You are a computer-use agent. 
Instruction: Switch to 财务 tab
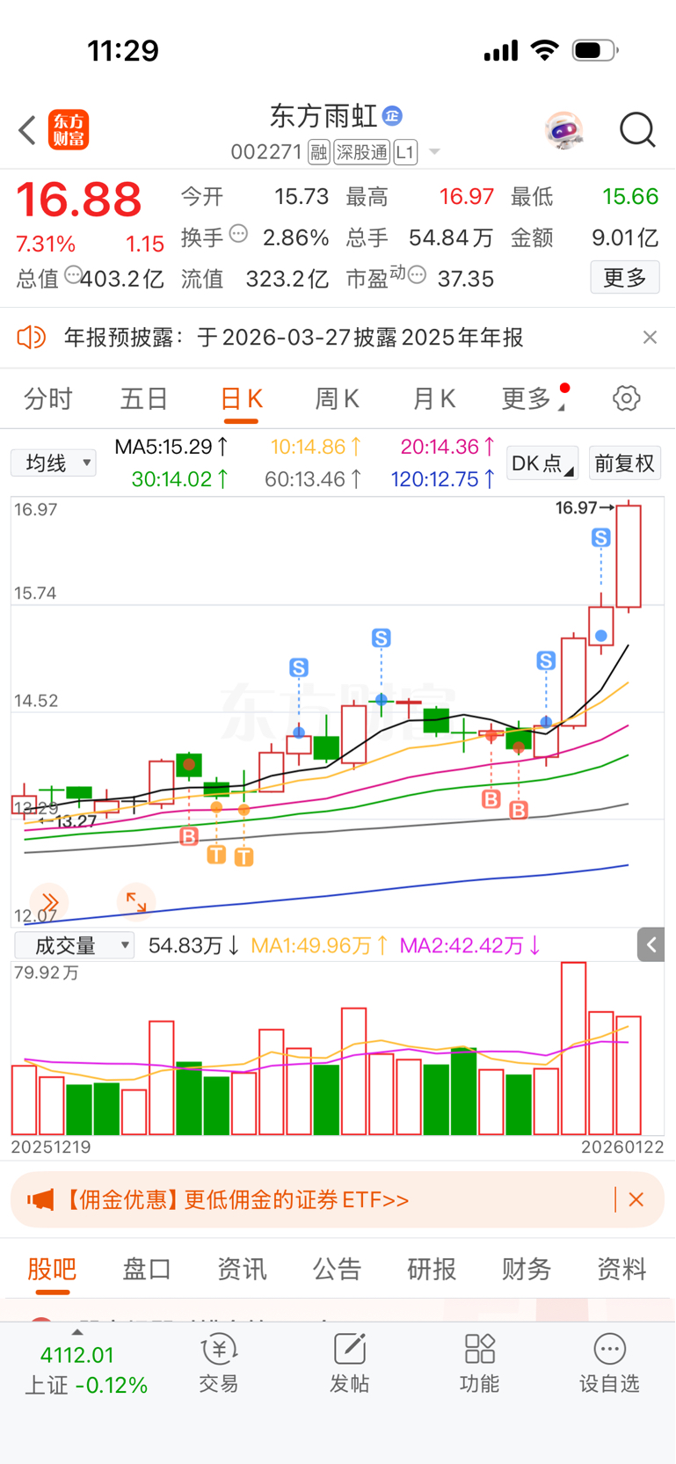pos(527,1270)
